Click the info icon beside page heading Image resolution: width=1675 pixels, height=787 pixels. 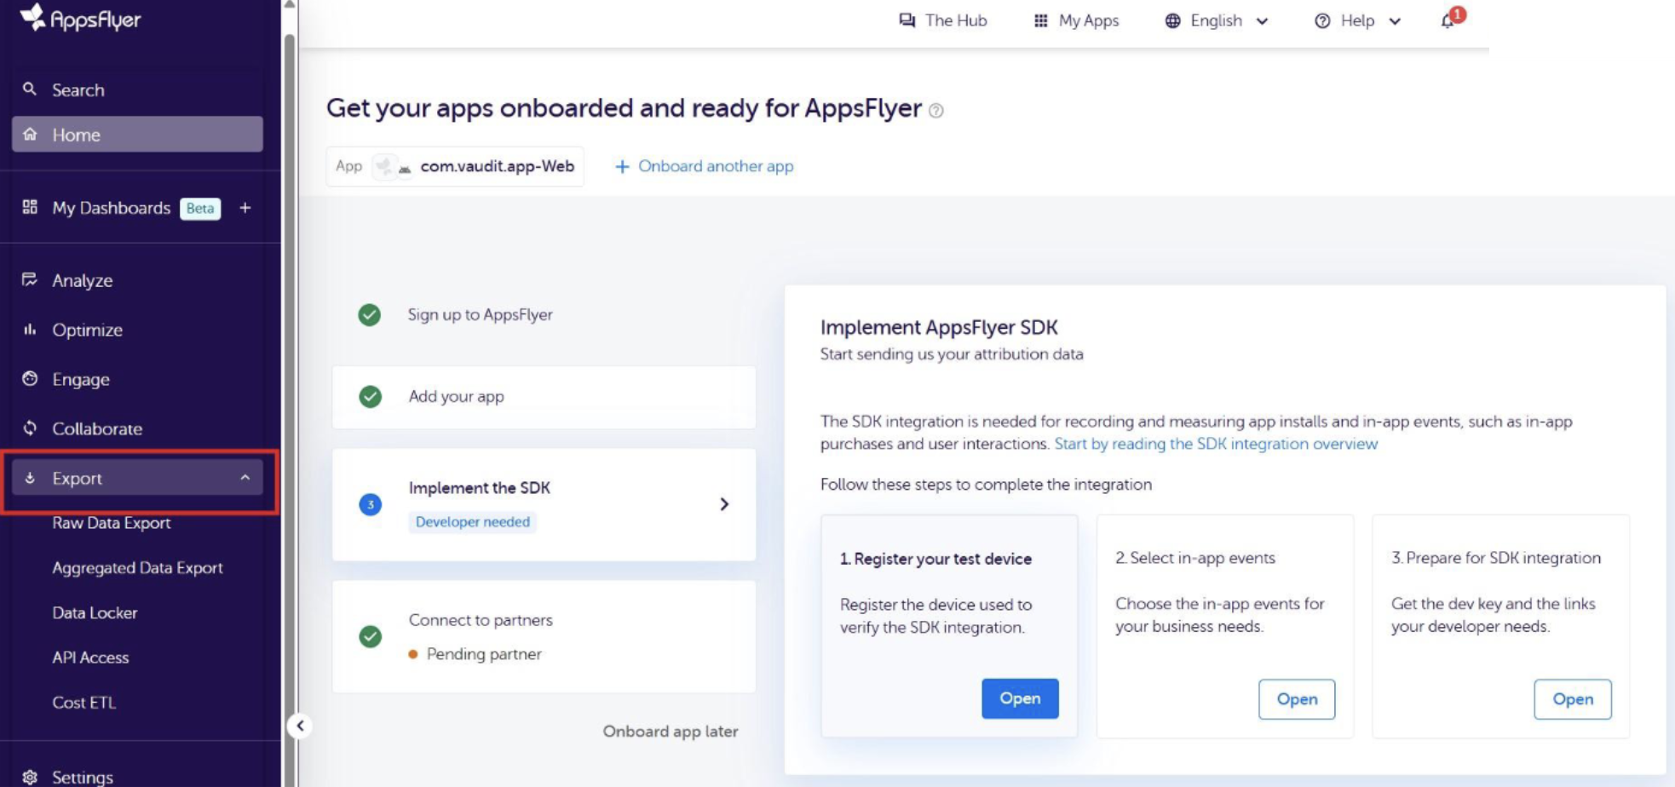point(935,110)
